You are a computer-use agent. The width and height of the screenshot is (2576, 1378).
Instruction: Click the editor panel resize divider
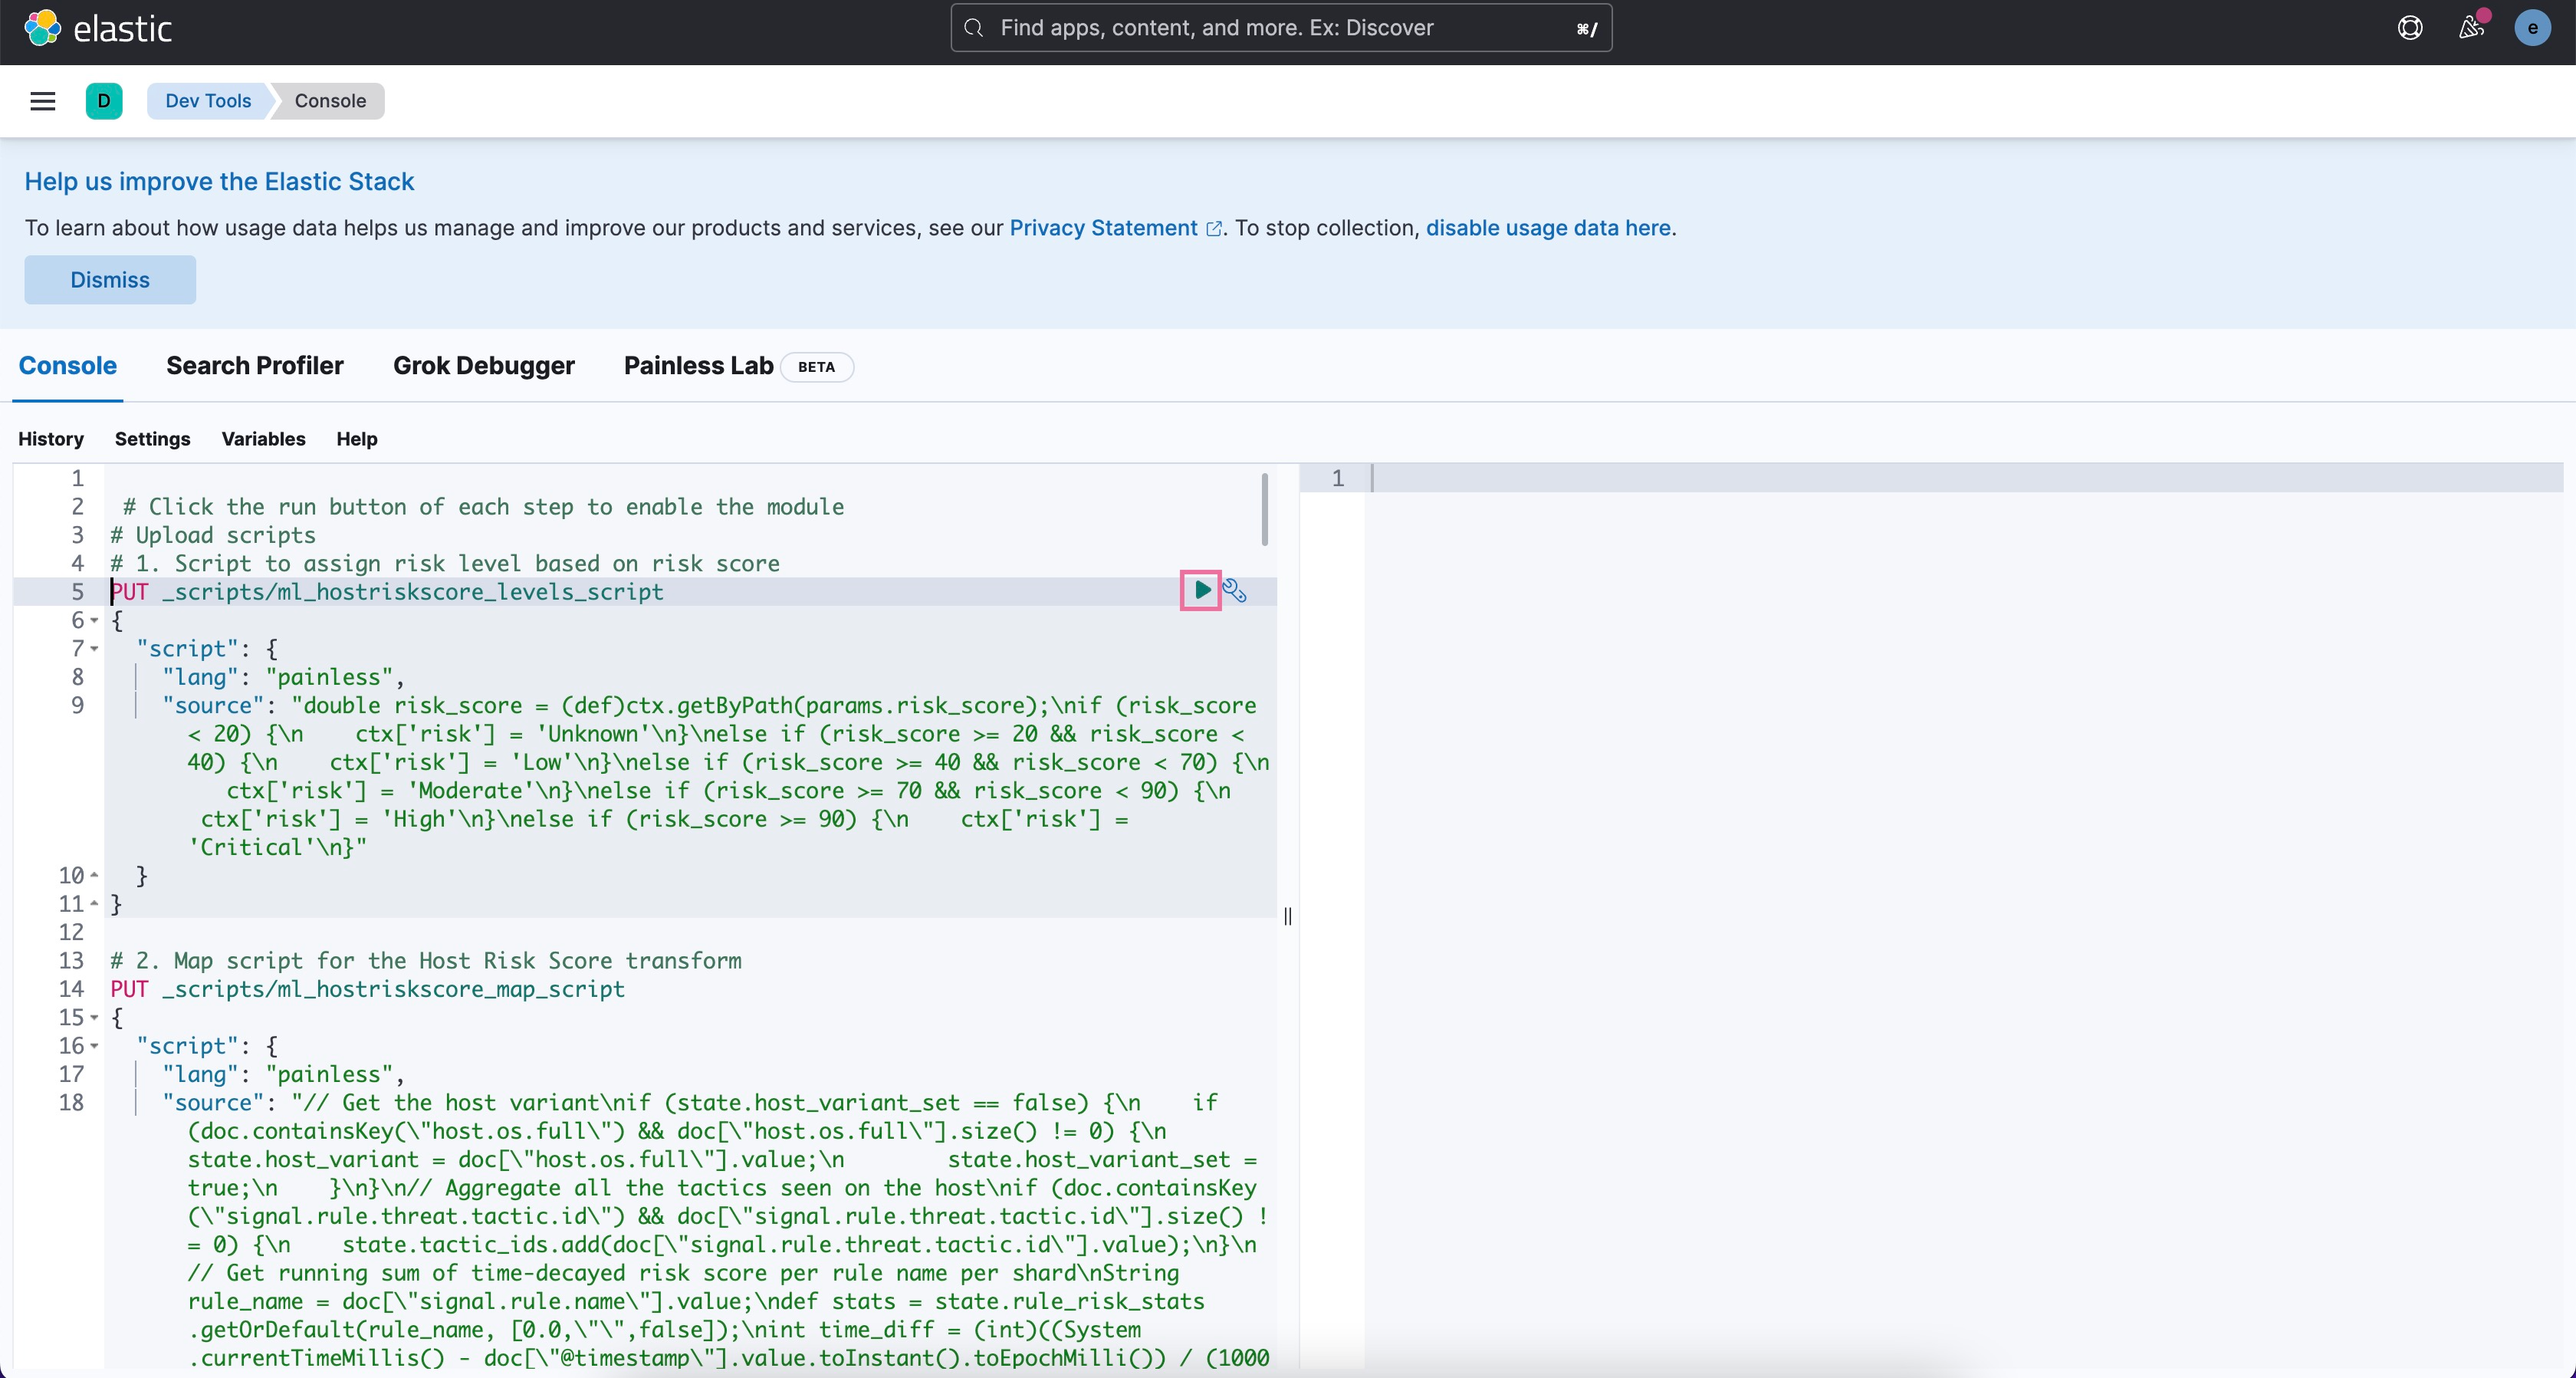point(1288,916)
